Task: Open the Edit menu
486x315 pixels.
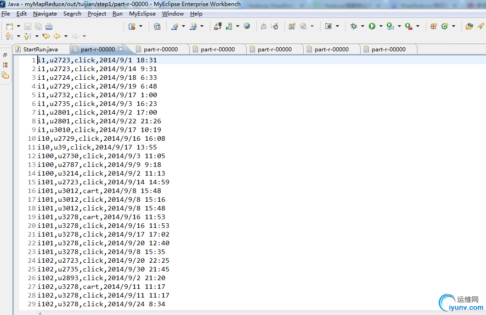Action: (22, 14)
